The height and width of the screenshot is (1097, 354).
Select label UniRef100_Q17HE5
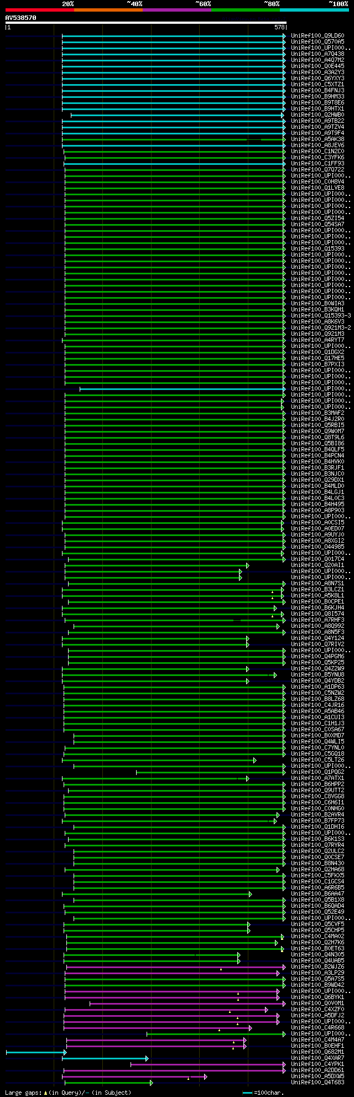pos(317,358)
